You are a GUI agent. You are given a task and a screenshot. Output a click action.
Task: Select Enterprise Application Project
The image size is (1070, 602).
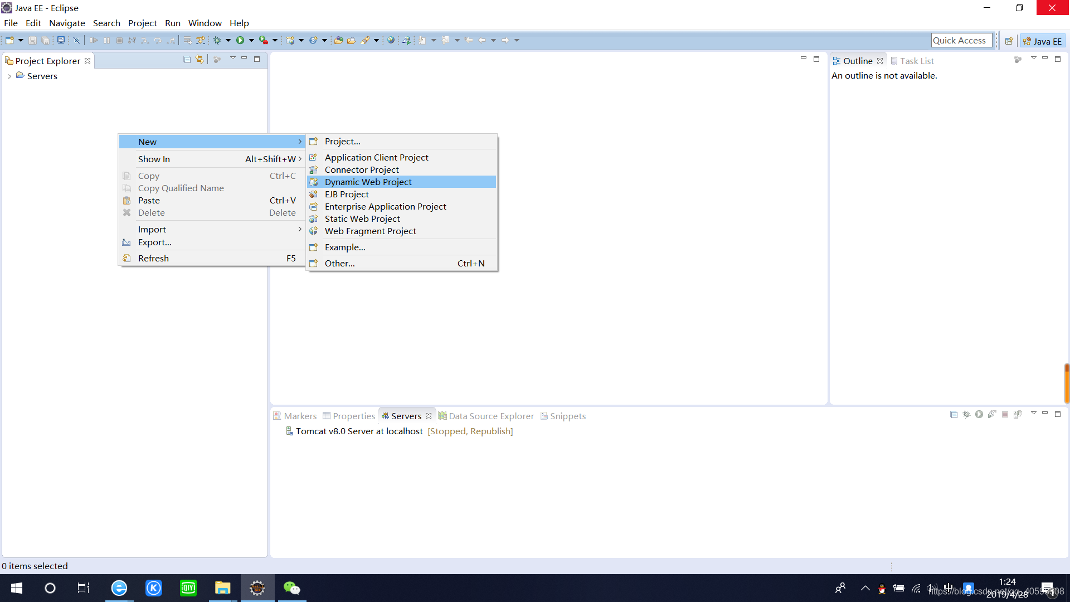coord(402,206)
